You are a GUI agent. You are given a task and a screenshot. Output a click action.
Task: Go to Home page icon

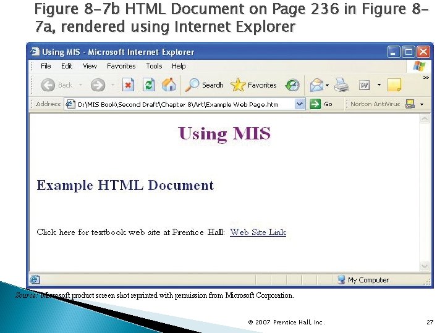[169, 84]
